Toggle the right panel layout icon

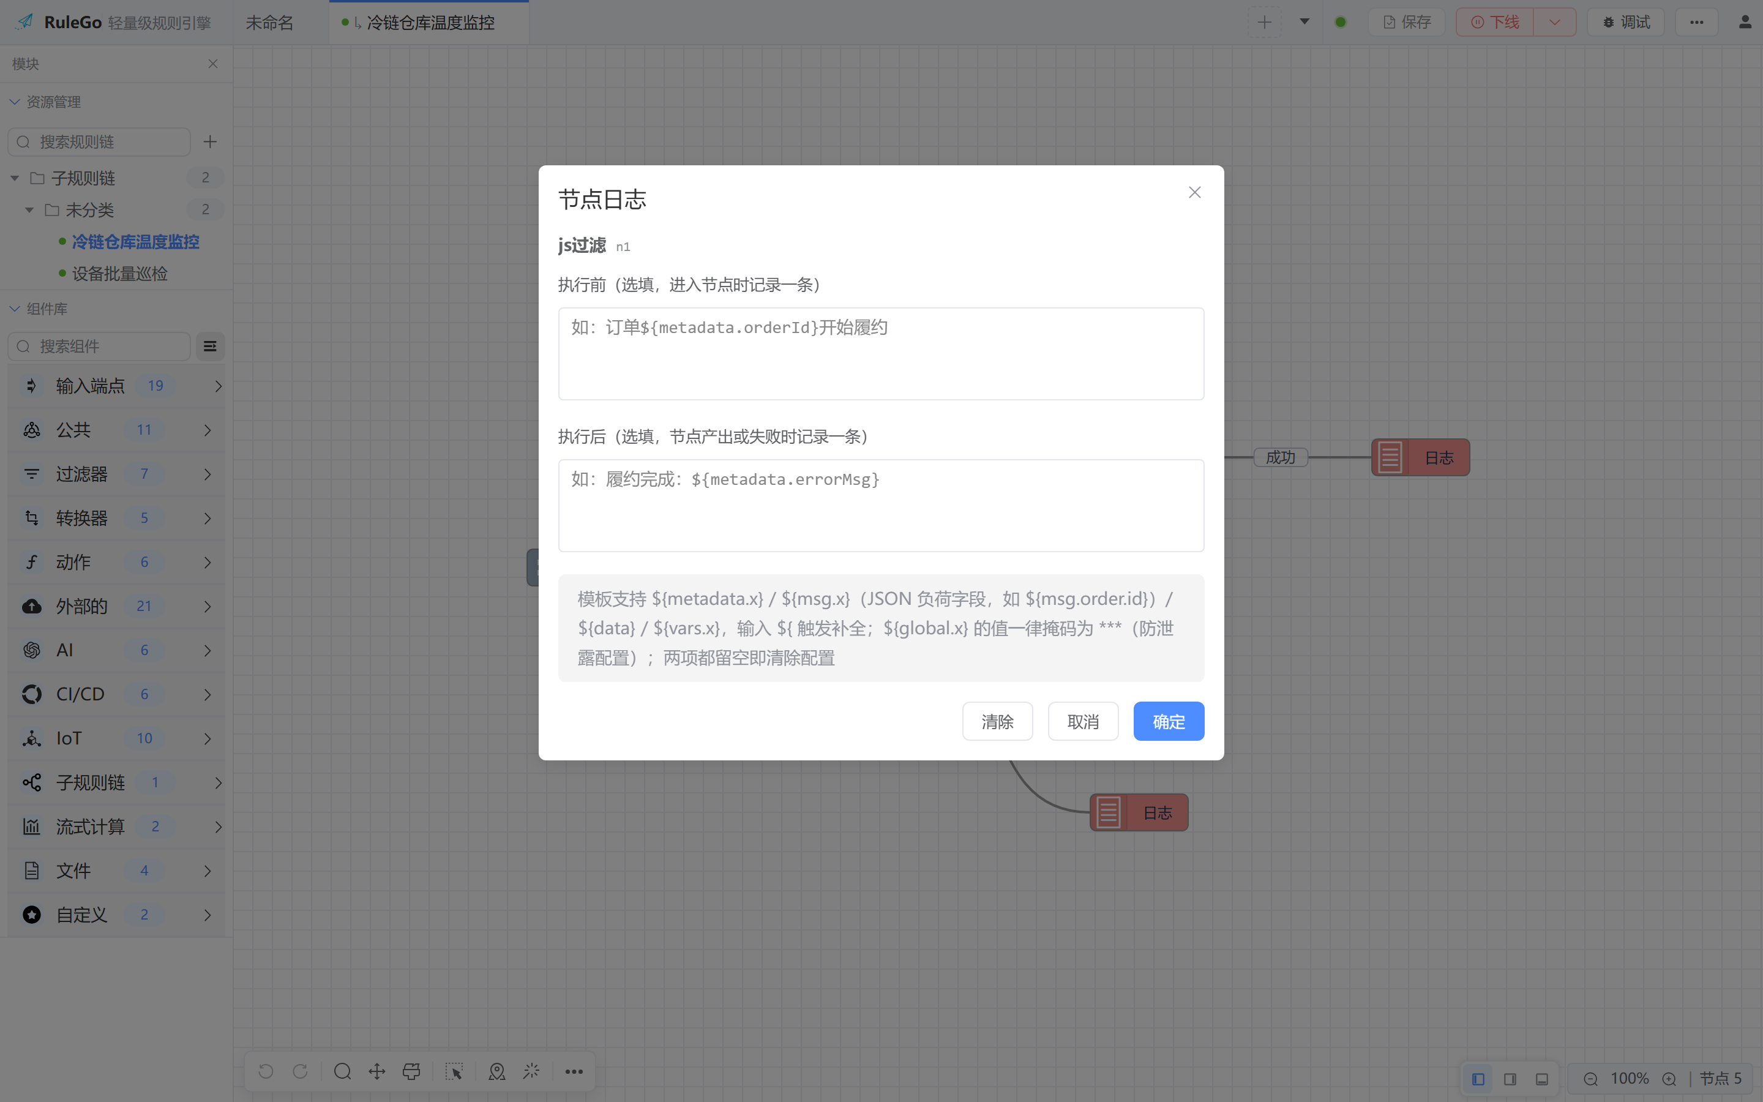(x=1510, y=1079)
